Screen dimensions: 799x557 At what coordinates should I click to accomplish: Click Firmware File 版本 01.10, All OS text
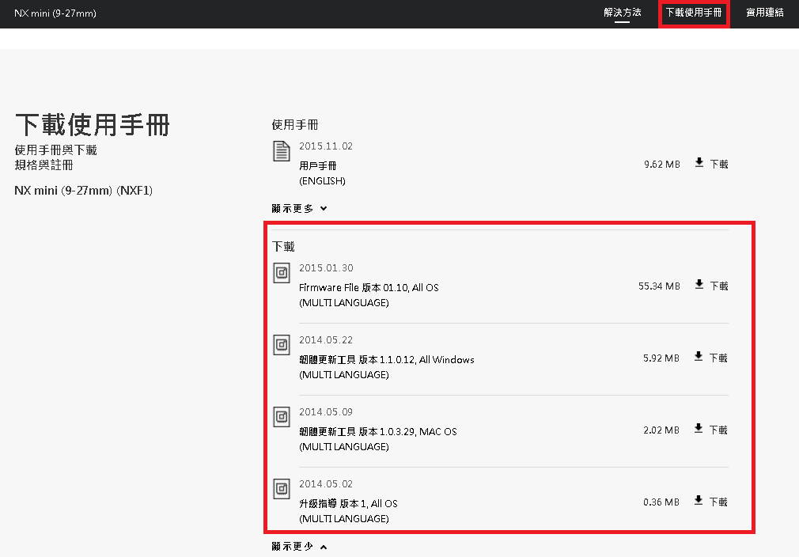click(369, 287)
